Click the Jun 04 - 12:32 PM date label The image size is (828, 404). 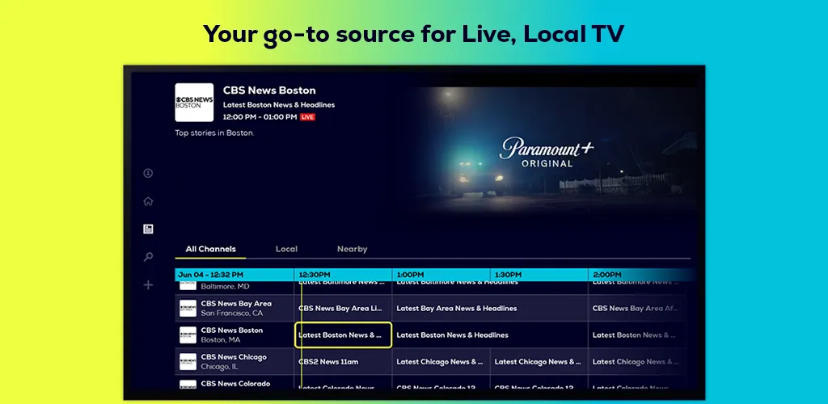pyautogui.click(x=211, y=275)
